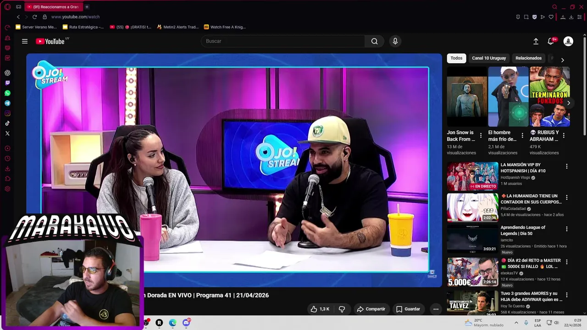Open sidebar history clock icon
The height and width of the screenshot is (330, 587).
(7, 159)
